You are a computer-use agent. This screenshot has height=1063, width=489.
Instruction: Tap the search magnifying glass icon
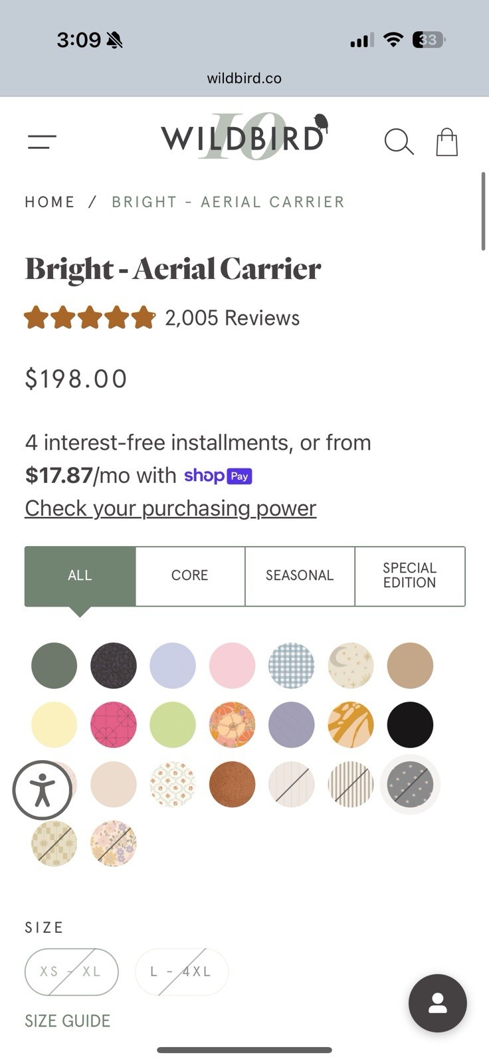(x=399, y=142)
